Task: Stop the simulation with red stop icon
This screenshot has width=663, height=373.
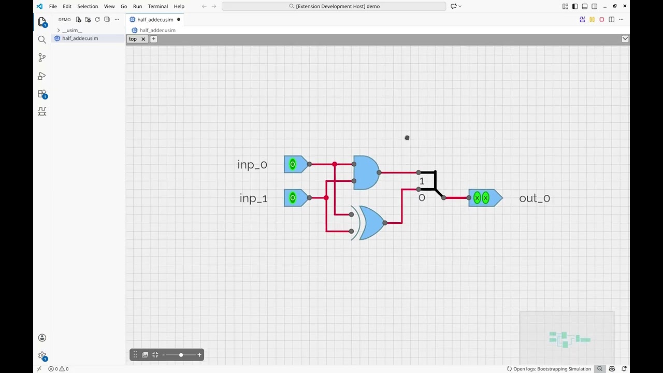Action: coord(601,20)
